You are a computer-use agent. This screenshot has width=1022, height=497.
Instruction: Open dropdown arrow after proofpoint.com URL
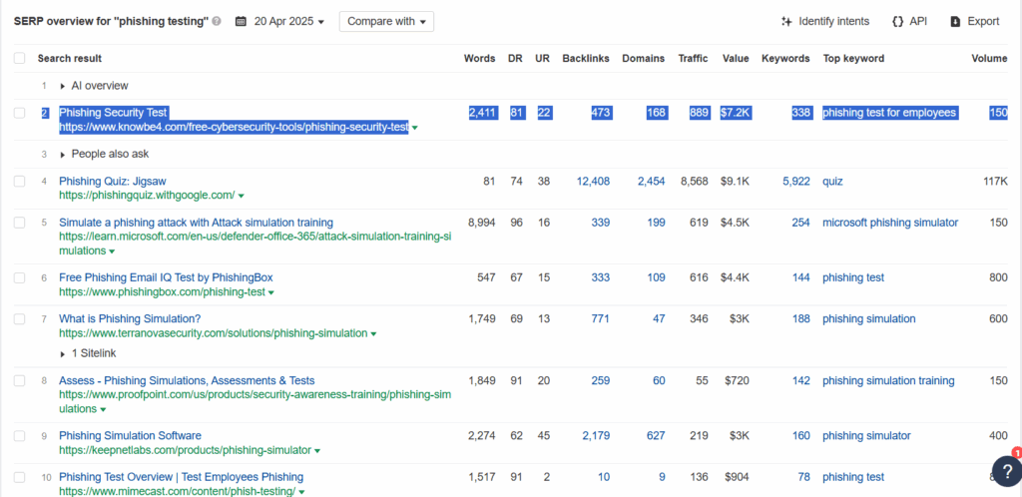click(x=103, y=410)
